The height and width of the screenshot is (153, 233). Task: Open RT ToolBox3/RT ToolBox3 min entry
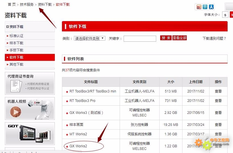point(93,91)
